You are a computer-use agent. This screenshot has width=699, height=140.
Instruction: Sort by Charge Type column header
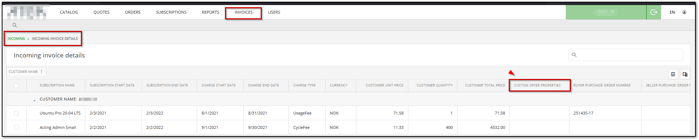tap(304, 85)
